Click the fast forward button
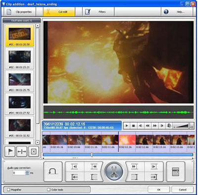Viewport: 198px width, 195px height. (x=154, y=126)
